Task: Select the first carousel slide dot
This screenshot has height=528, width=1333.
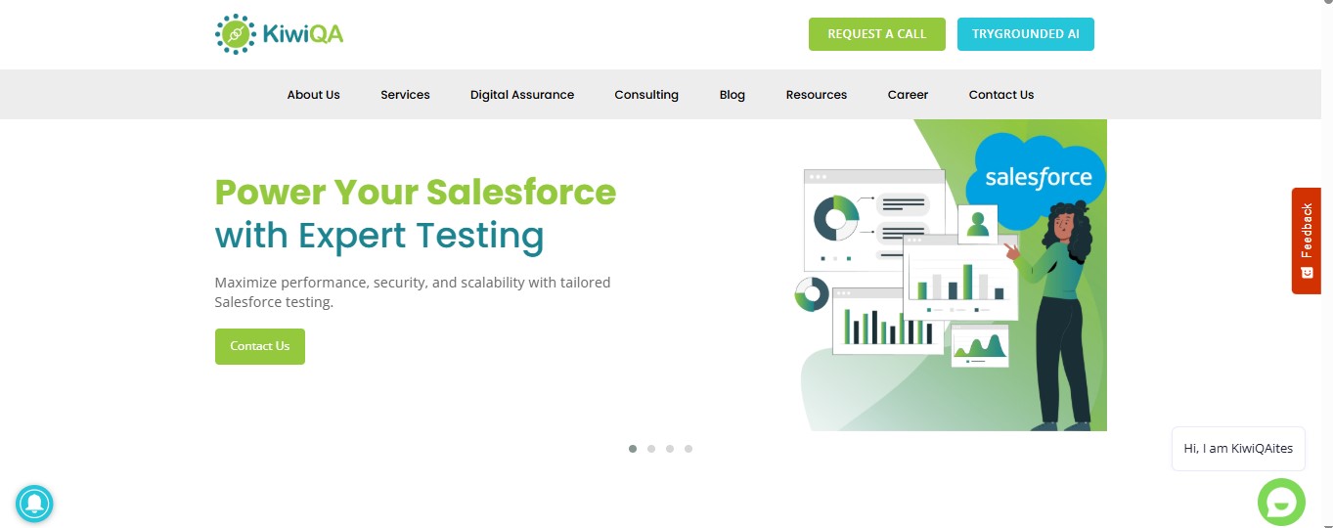Action: (633, 449)
